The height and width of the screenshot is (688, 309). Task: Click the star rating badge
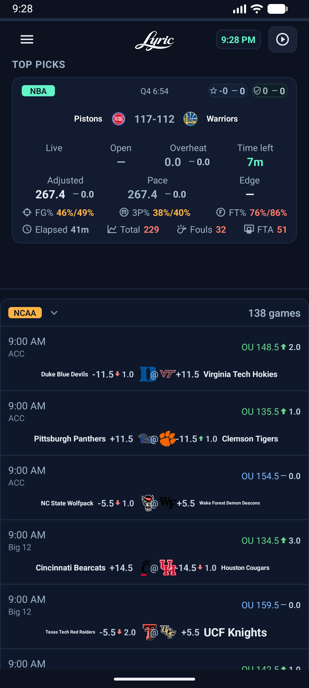click(x=227, y=91)
